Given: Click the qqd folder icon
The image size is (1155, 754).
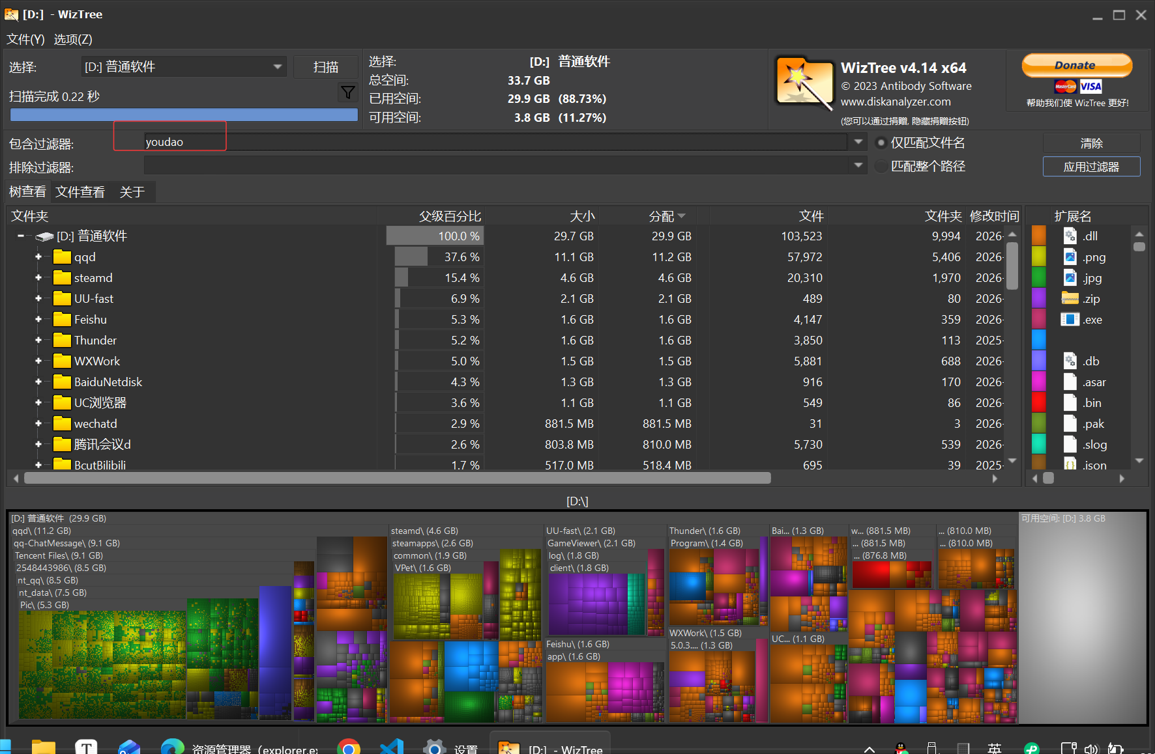Looking at the screenshot, I should 62,257.
